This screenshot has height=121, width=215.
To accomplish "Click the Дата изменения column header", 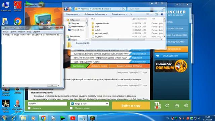I will click(139, 19).
